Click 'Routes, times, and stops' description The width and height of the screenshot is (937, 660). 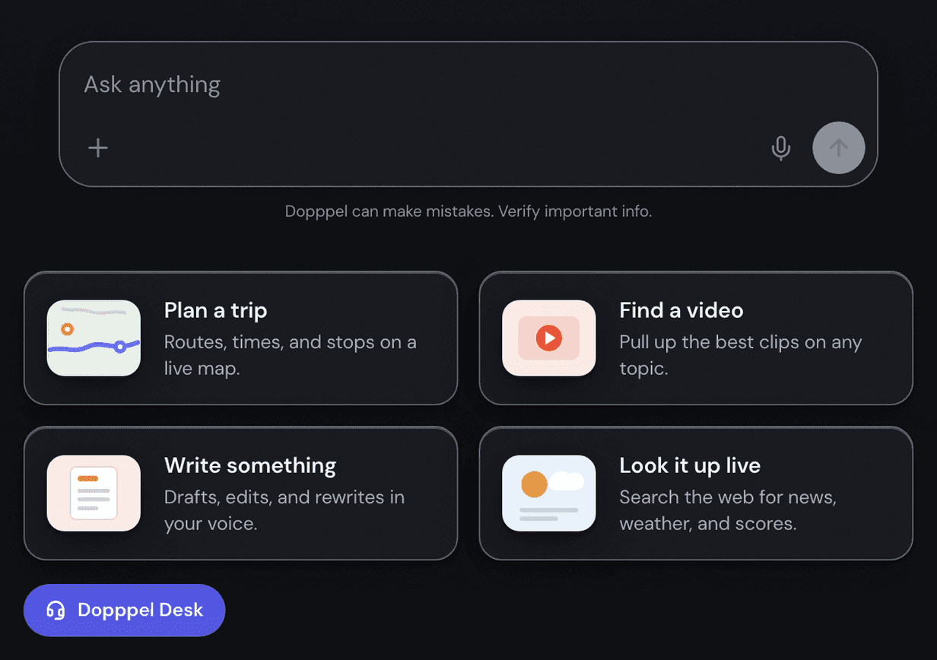coord(291,355)
